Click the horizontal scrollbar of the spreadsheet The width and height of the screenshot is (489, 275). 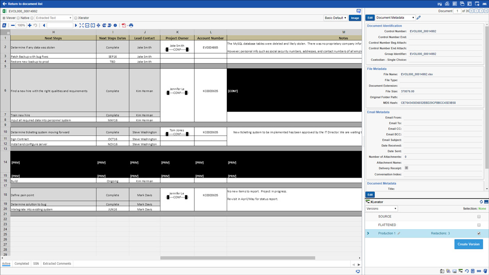click(237, 258)
